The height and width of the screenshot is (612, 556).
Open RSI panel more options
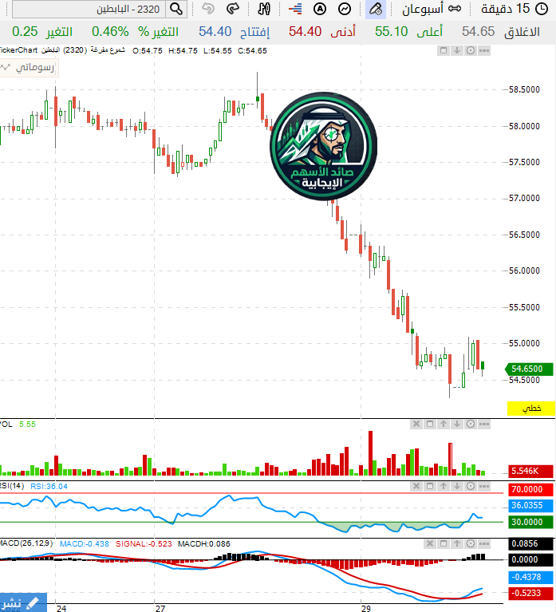point(484,486)
